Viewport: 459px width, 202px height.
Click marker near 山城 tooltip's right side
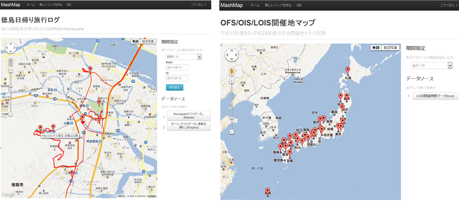(53, 127)
